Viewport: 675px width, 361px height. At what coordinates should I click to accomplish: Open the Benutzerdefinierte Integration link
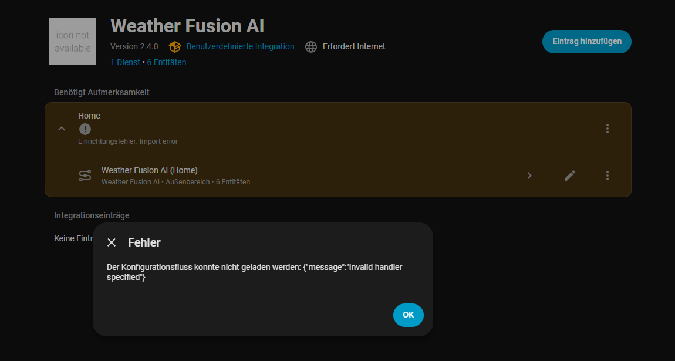(240, 46)
